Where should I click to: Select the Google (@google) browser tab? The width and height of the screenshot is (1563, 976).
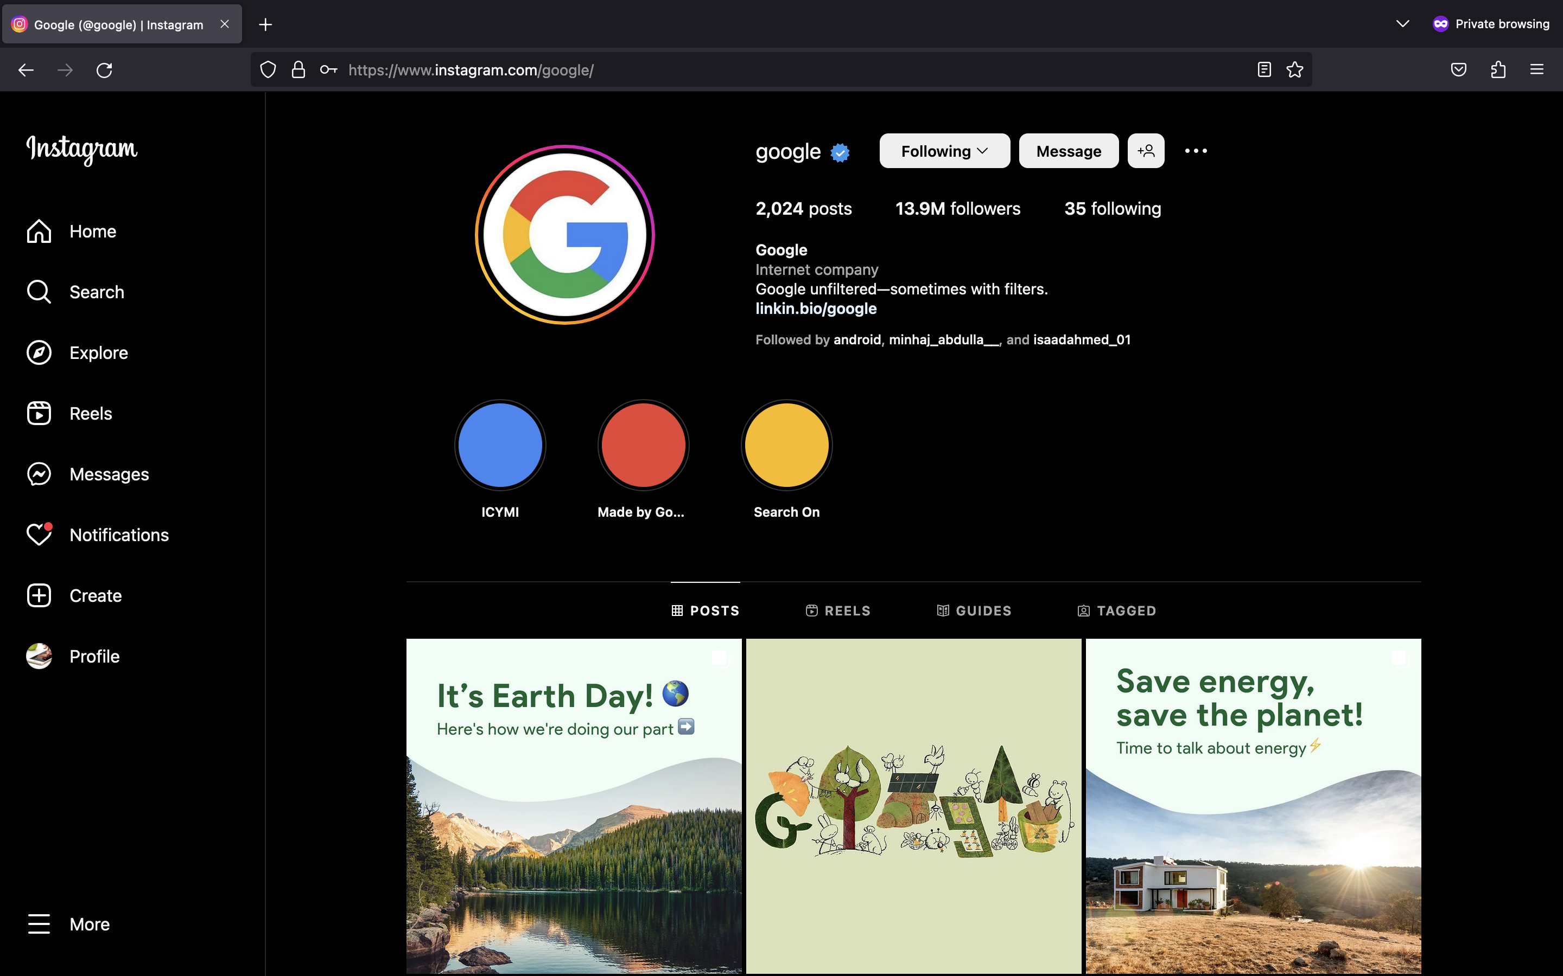122,24
